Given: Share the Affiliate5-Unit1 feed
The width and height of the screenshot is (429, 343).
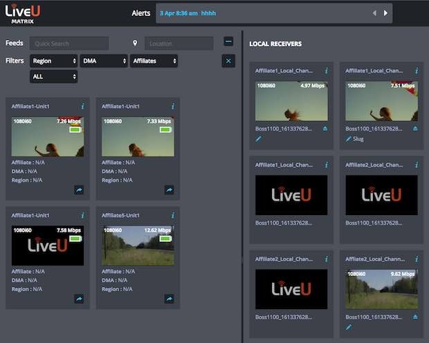Looking at the screenshot, I should (x=169, y=299).
